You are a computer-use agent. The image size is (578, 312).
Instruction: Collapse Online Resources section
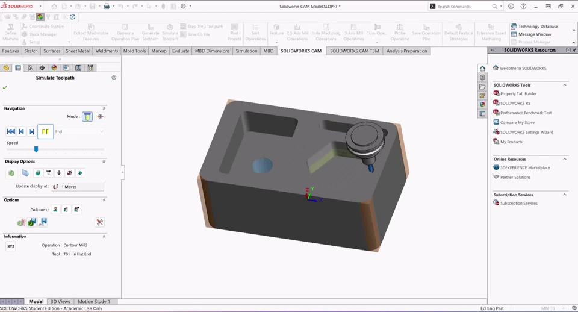564,160
